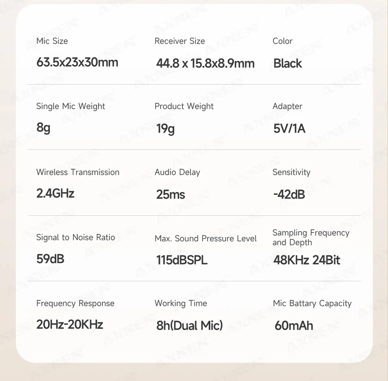Select the 63.5x23x30mm mic size value
388x381 pixels.
click(x=77, y=62)
